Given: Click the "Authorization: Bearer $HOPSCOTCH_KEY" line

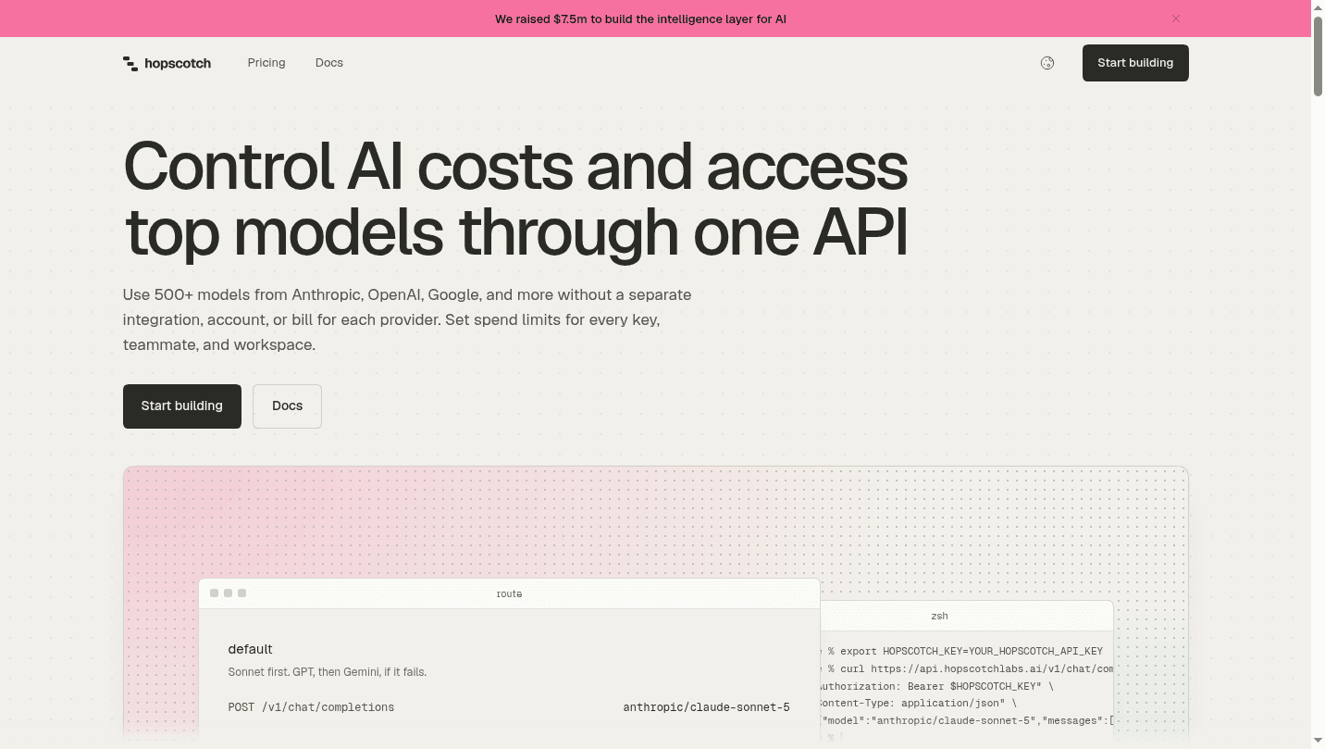Looking at the screenshot, I should [x=936, y=686].
